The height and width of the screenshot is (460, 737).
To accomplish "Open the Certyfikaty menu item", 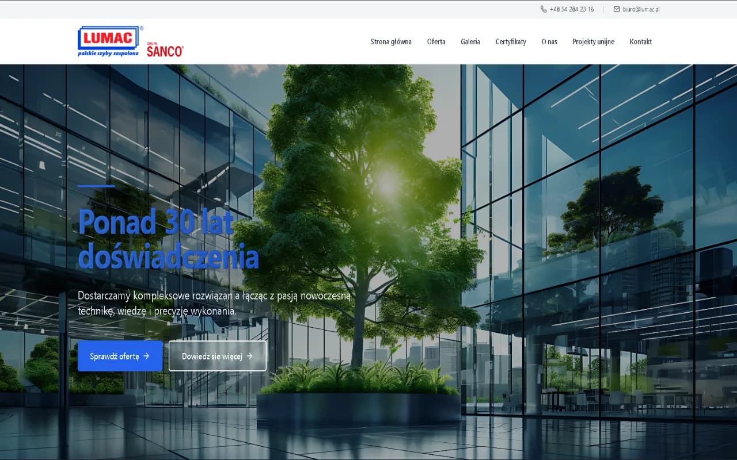I will tap(511, 41).
